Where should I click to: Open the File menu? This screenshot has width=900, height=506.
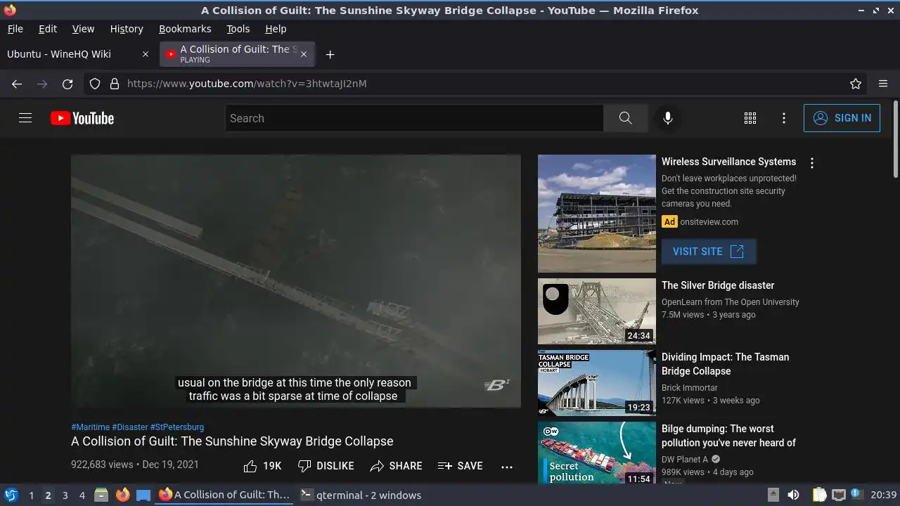click(x=15, y=29)
